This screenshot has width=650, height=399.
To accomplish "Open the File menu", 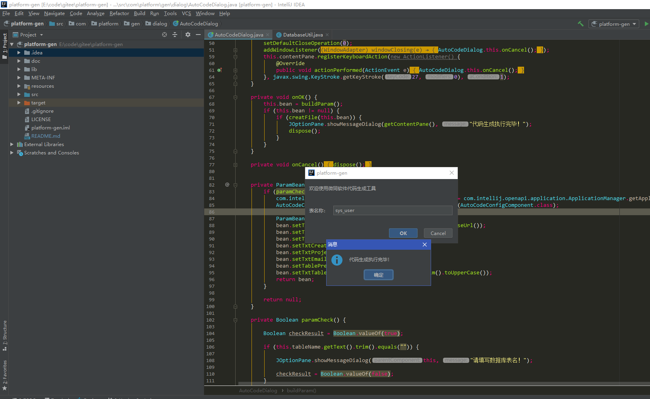I will 6,13.
